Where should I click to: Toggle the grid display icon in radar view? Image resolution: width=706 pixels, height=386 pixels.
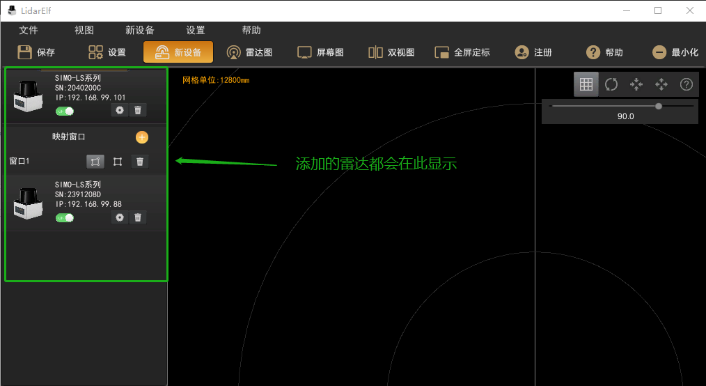click(586, 84)
